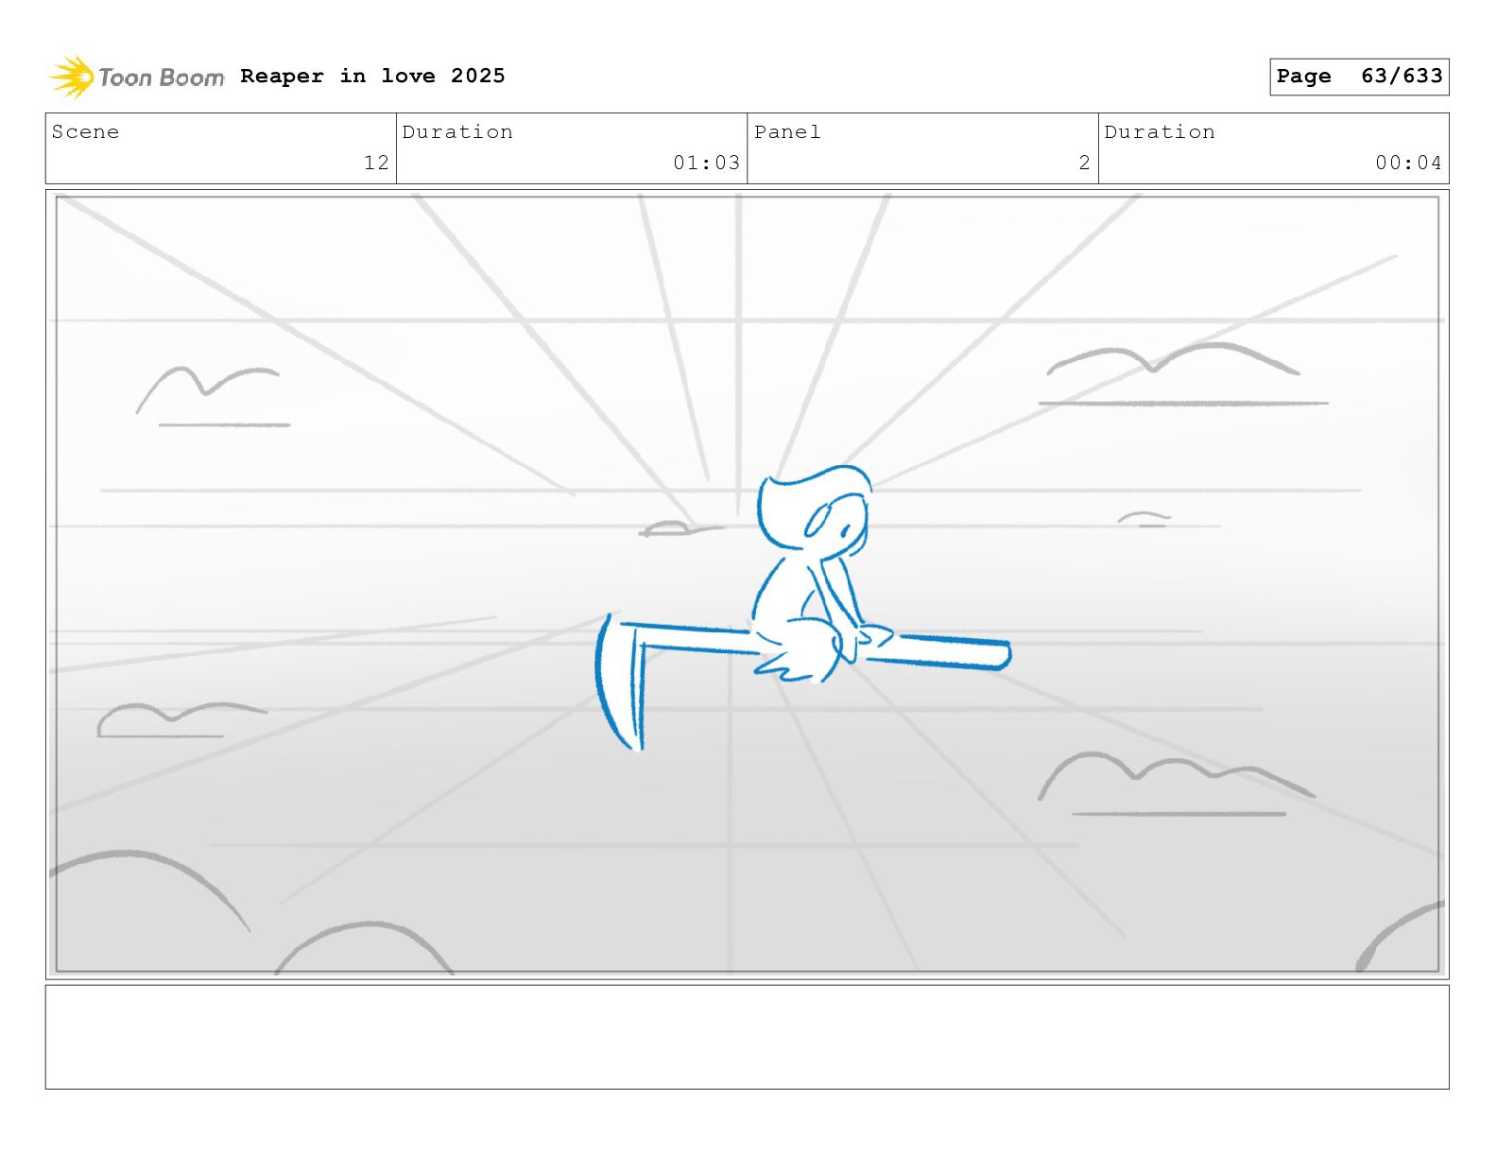Select the panel number value '2'
Viewport: 1497px width, 1157px height.
(1085, 163)
